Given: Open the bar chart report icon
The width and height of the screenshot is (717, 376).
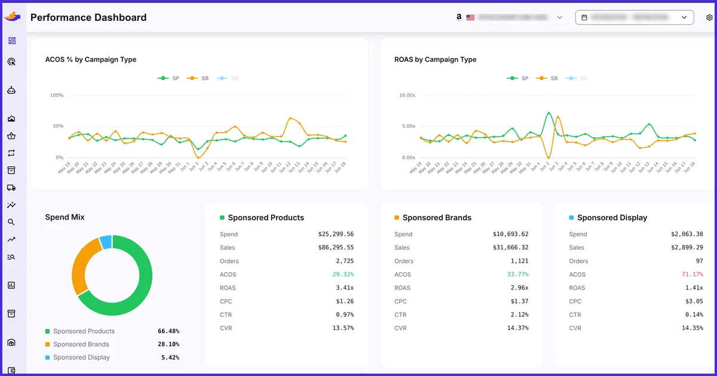Looking at the screenshot, I should coord(11,285).
